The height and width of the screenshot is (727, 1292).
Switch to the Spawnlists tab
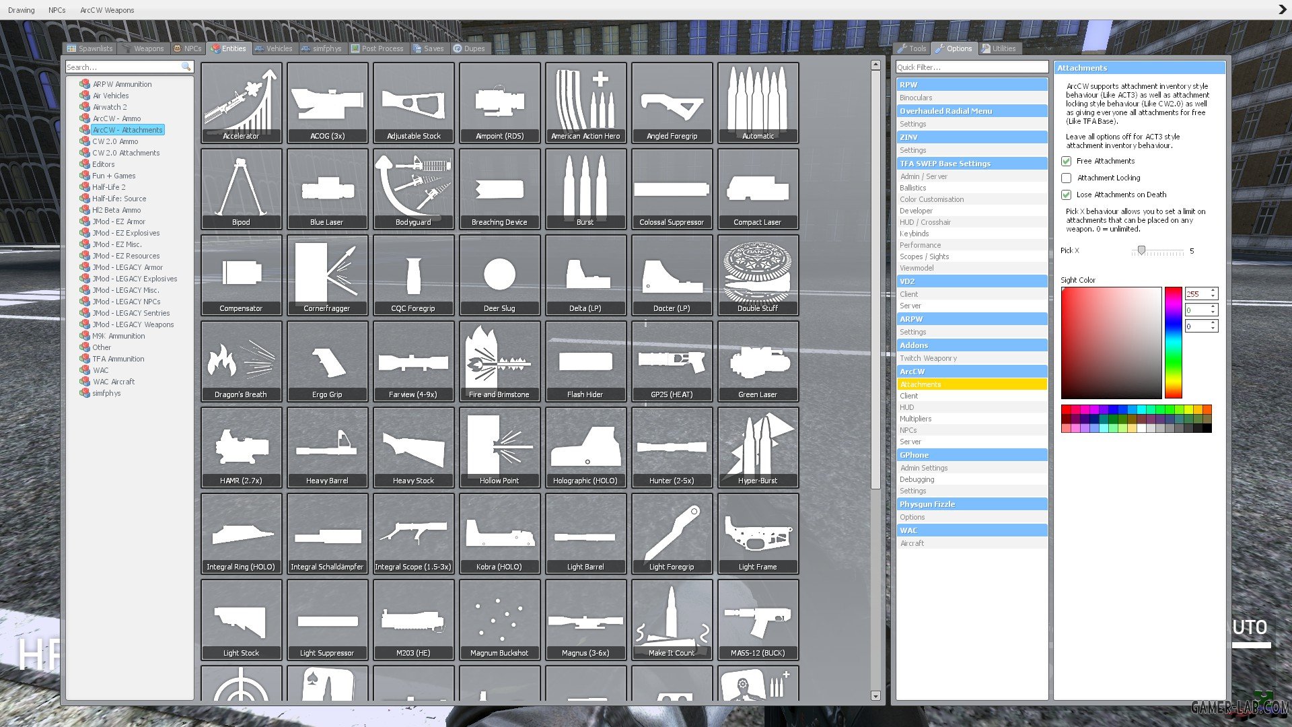(90, 48)
